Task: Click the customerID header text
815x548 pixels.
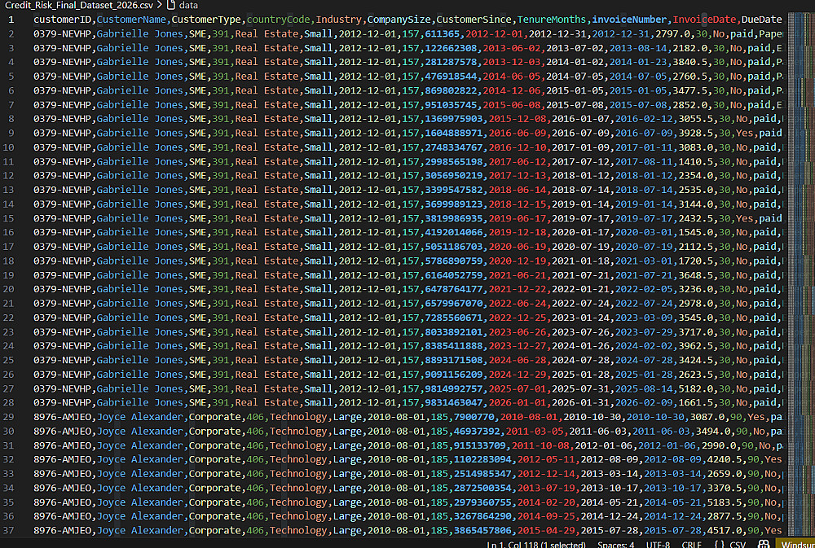Action: pyautogui.click(x=63, y=20)
